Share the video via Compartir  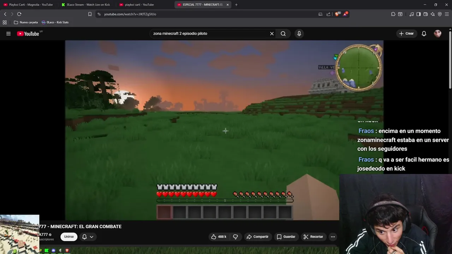tap(257, 237)
